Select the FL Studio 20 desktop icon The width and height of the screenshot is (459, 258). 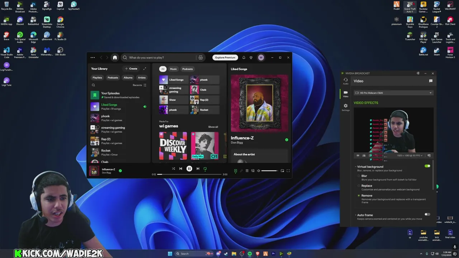60,36
